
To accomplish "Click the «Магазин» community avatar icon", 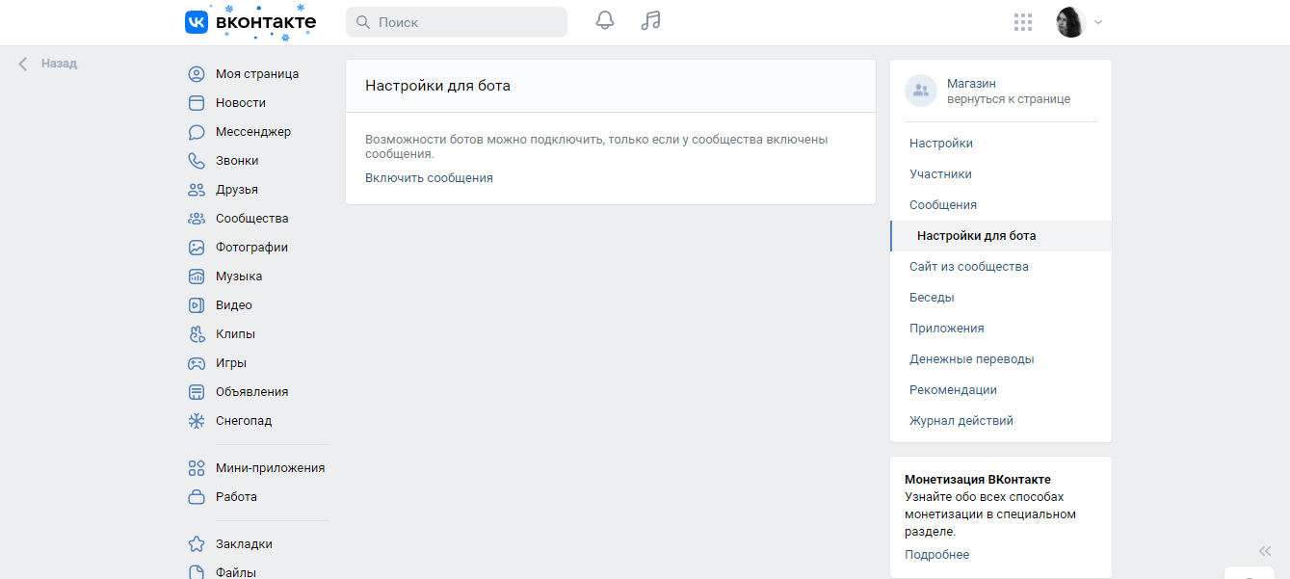I will pos(921,91).
